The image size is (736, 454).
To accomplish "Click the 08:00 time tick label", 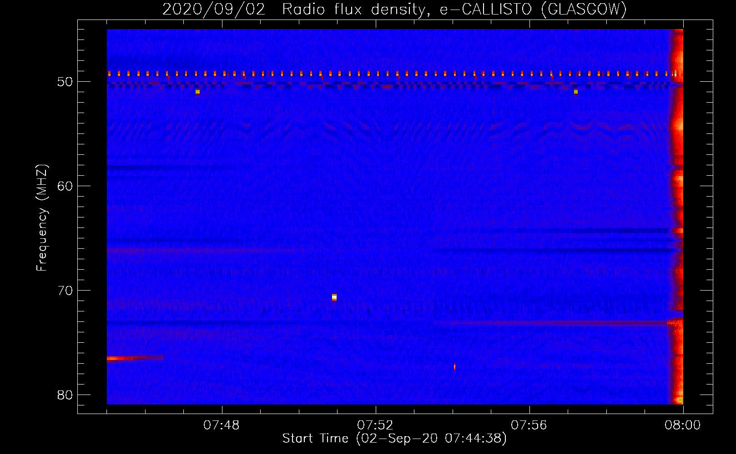I will [682, 425].
